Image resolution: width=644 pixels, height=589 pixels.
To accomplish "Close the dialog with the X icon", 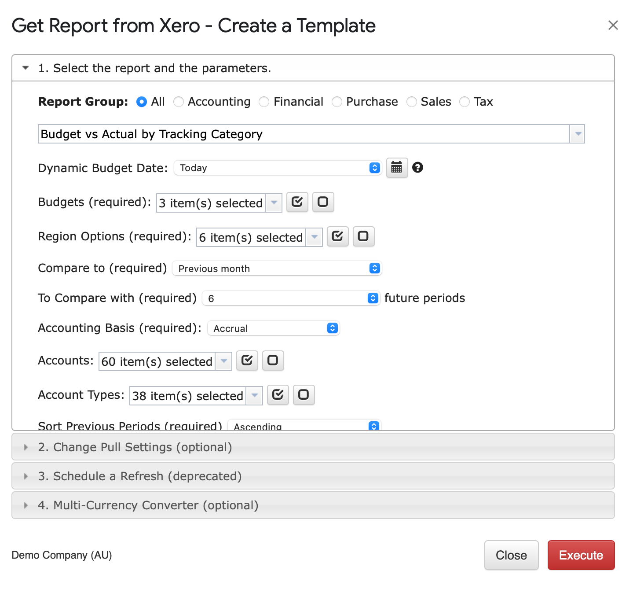I will (613, 25).
